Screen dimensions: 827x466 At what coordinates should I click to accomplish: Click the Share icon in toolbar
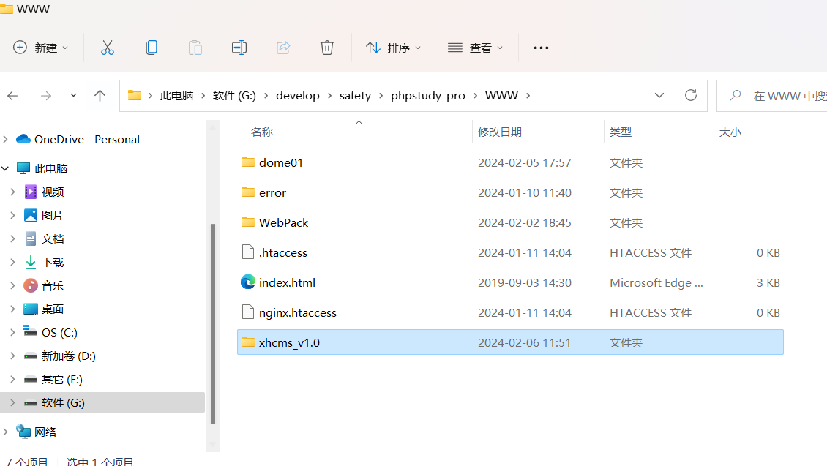283,48
